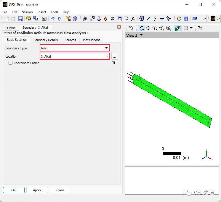221x202 pixels.
Task: Click the viewer help question-mark icon
Action: 200,28
